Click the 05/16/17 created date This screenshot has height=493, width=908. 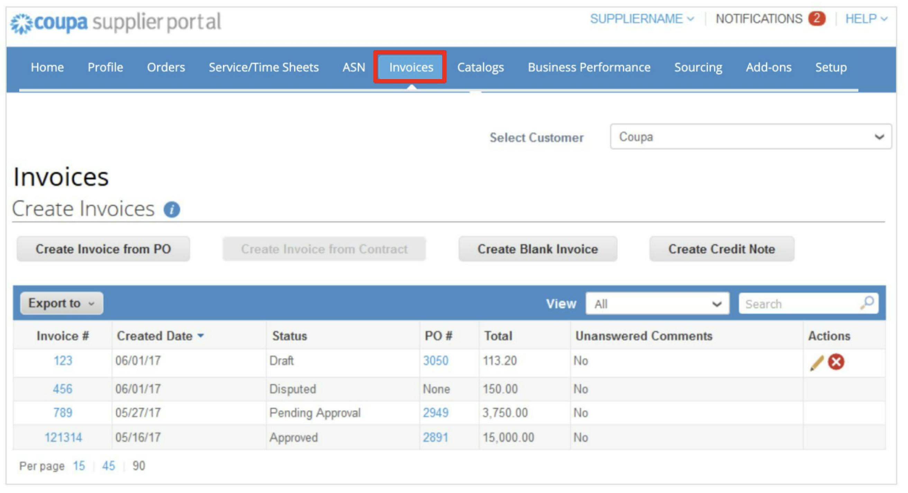pyautogui.click(x=138, y=438)
